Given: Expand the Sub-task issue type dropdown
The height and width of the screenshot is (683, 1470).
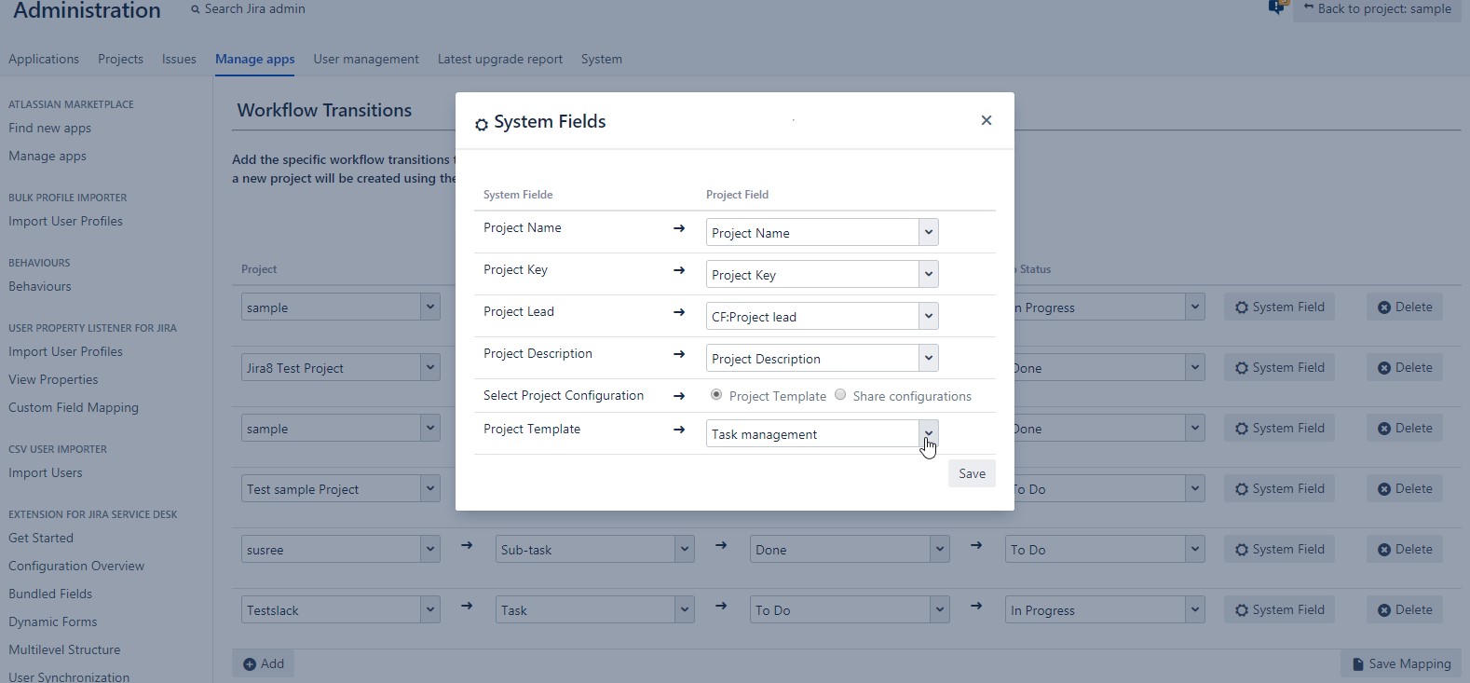Looking at the screenshot, I should coord(595,549).
